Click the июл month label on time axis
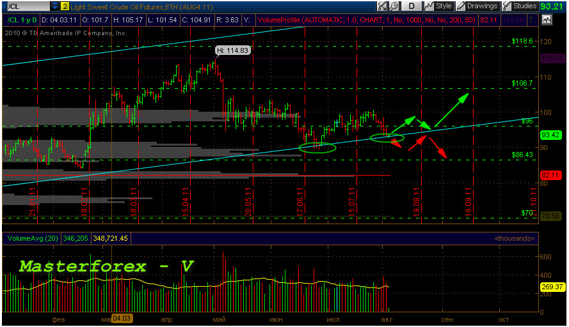Image resolution: width=569 pixels, height=327 pixels. coord(333,319)
